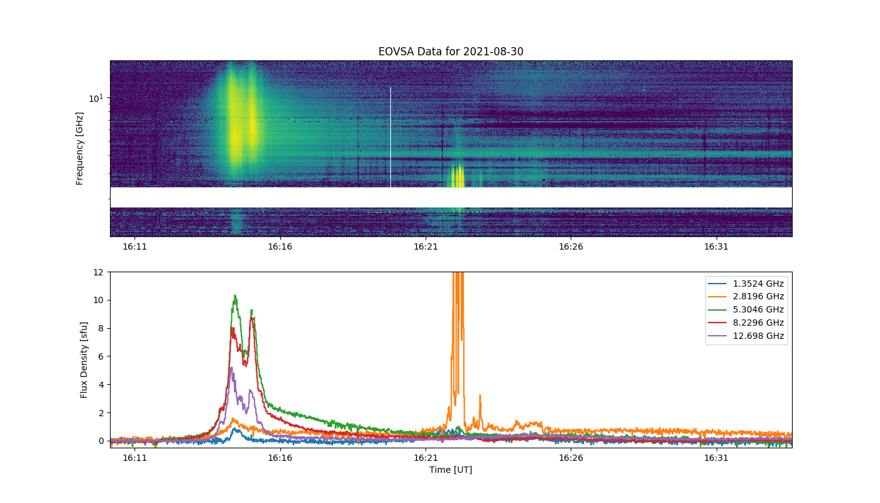Select the 5.3046 GHz legend label
The height and width of the screenshot is (503, 880).
(x=758, y=310)
